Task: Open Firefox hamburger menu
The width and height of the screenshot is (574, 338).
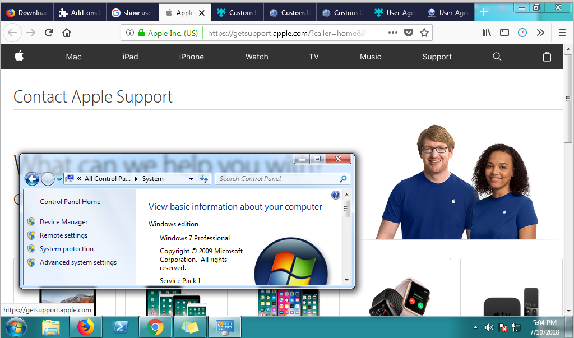Action: pos(562,33)
